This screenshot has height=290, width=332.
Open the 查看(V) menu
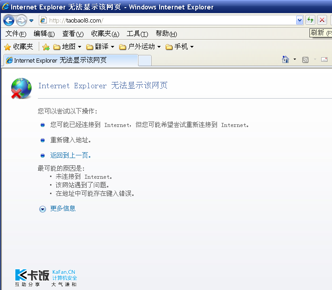[x=73, y=34]
